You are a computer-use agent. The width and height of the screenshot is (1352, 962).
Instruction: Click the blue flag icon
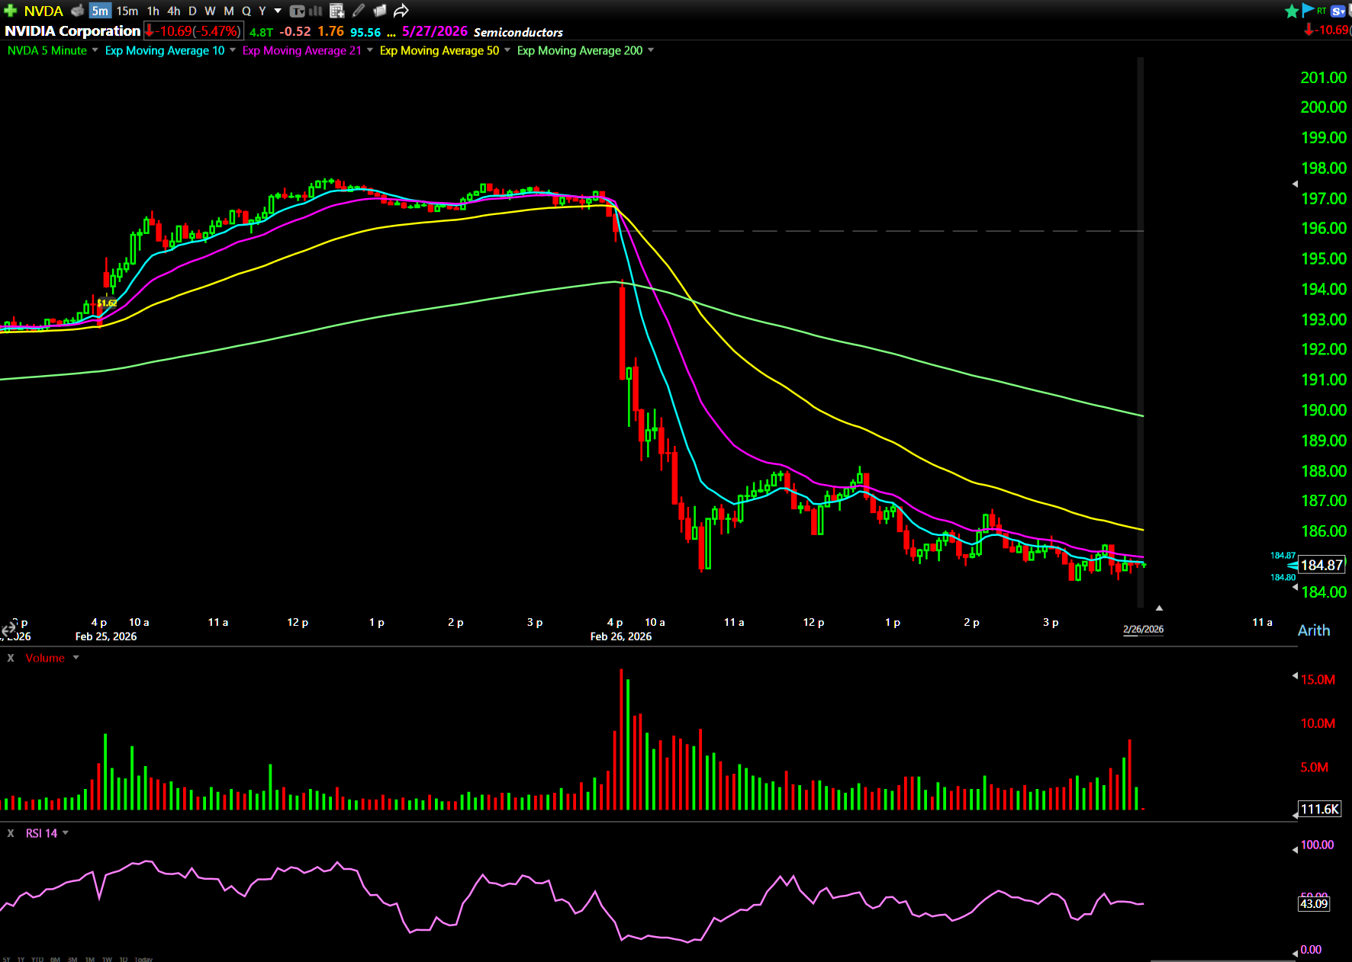pos(1308,10)
